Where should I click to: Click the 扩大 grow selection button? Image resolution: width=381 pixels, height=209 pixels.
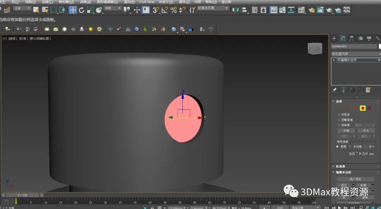click(365, 131)
